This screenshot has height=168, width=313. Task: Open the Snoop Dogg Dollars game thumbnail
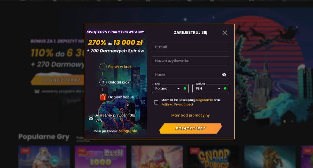(x=214, y=157)
